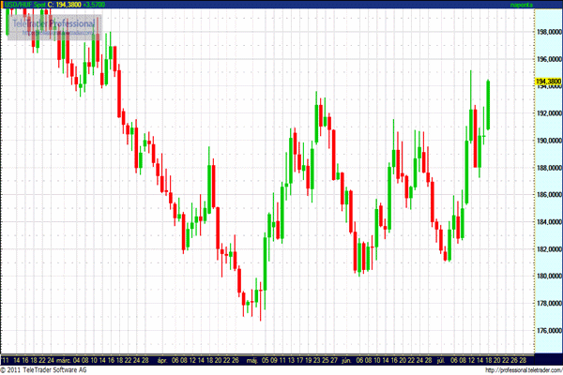Select the closing value C: 194,3800 in header
Screen dimensions: 563x375
coord(64,5)
